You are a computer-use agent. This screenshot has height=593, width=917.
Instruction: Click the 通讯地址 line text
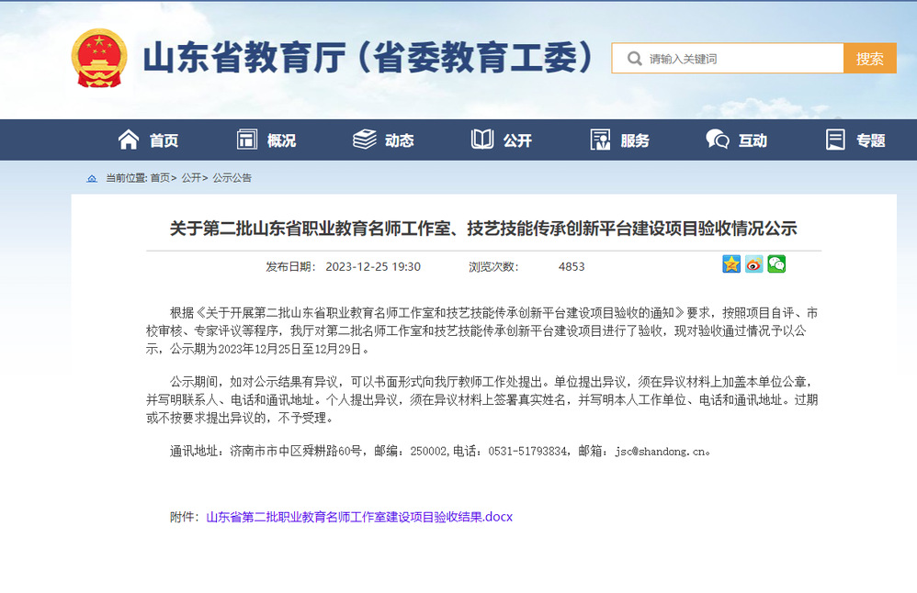click(440, 451)
